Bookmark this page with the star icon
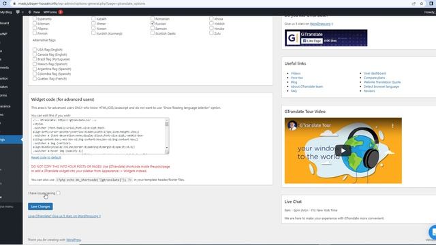 [x=422, y=3]
